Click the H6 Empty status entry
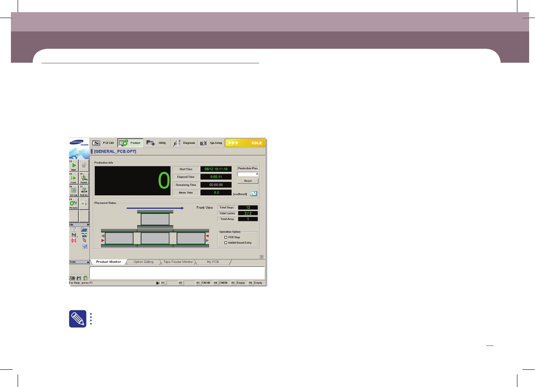Image resolution: width=535 pixels, height=387 pixels. pyautogui.click(x=256, y=283)
